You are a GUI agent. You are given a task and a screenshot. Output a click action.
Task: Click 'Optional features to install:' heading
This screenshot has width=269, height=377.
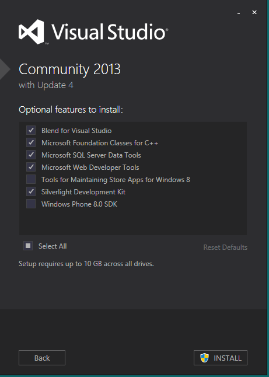click(x=71, y=110)
